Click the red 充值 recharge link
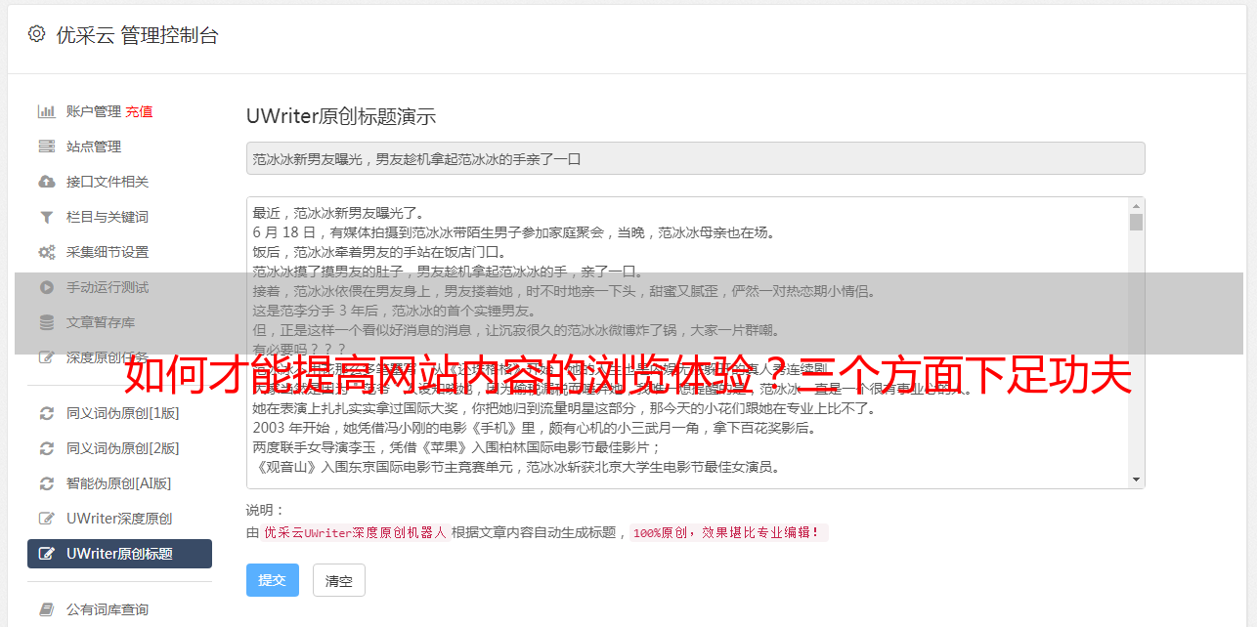 139,111
